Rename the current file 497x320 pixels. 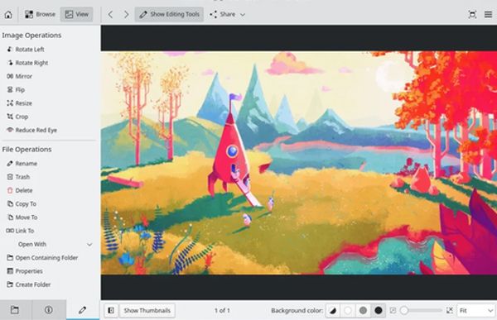tap(22, 164)
